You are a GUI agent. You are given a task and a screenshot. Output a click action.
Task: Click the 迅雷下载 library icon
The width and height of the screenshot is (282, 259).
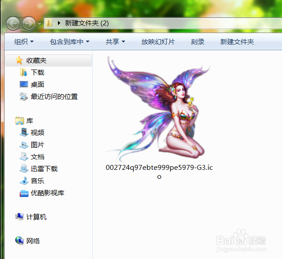[x=24, y=169]
